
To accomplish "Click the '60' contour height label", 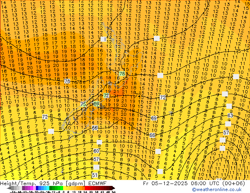I will tap(96, 151).
